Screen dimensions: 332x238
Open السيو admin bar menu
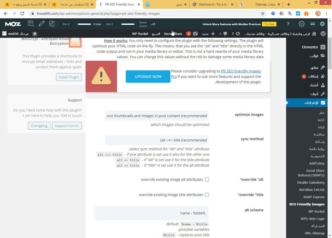(x=156, y=34)
